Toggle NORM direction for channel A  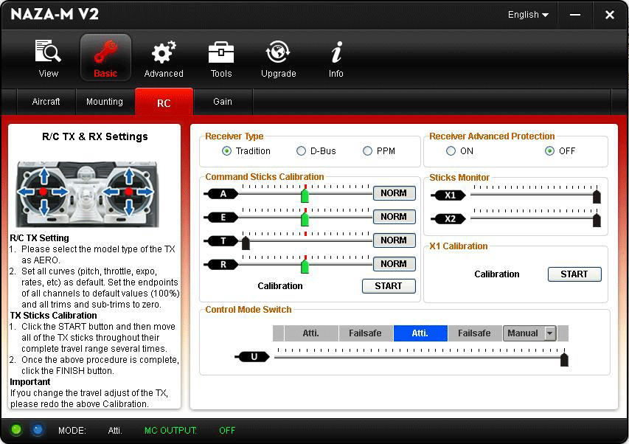[394, 193]
